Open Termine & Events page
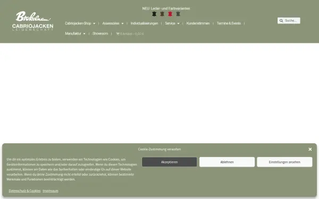The height and width of the screenshot is (199, 319). 229,23
